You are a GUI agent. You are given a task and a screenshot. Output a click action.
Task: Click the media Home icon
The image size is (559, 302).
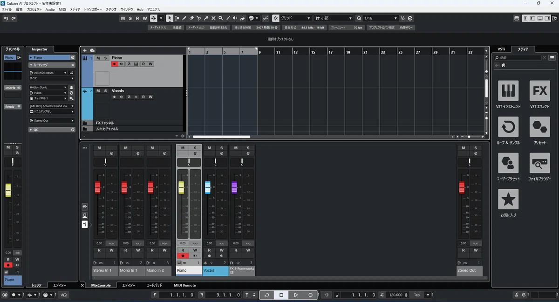click(503, 65)
